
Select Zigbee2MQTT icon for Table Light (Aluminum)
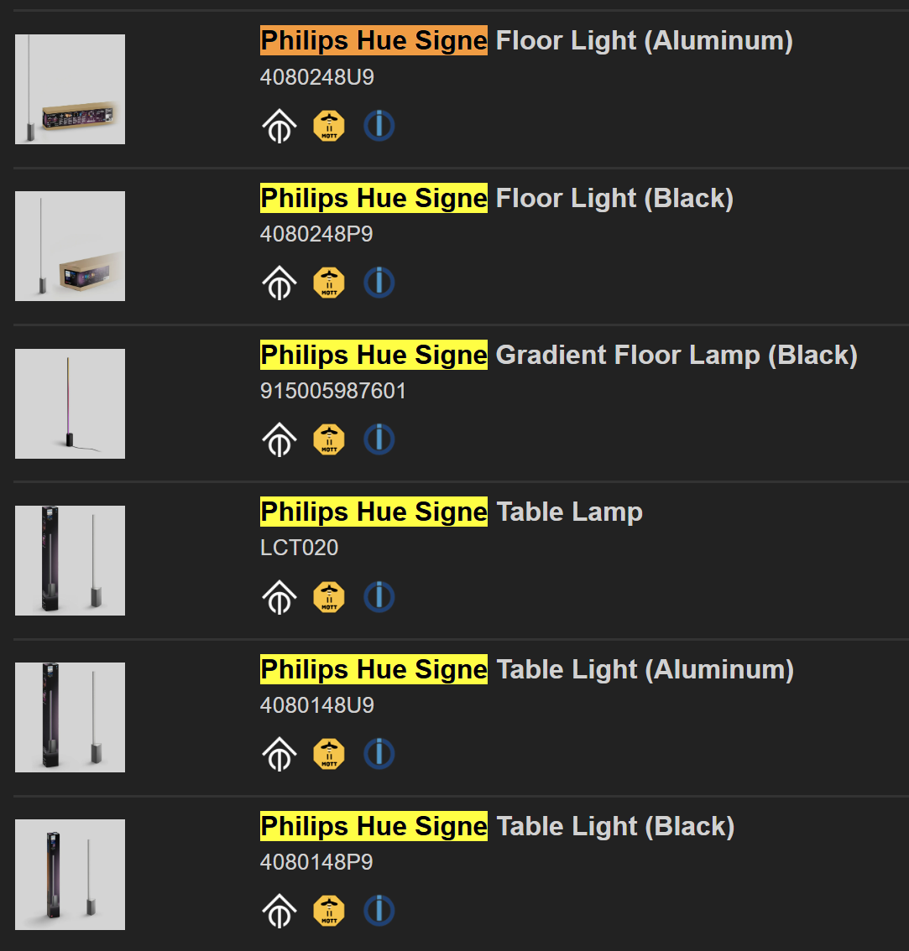[329, 754]
